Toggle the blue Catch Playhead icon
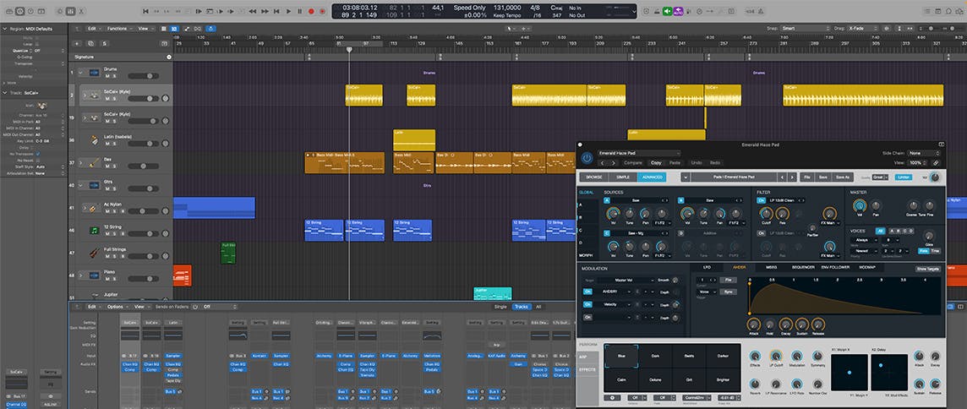This screenshot has width=967, height=409. pos(211,29)
